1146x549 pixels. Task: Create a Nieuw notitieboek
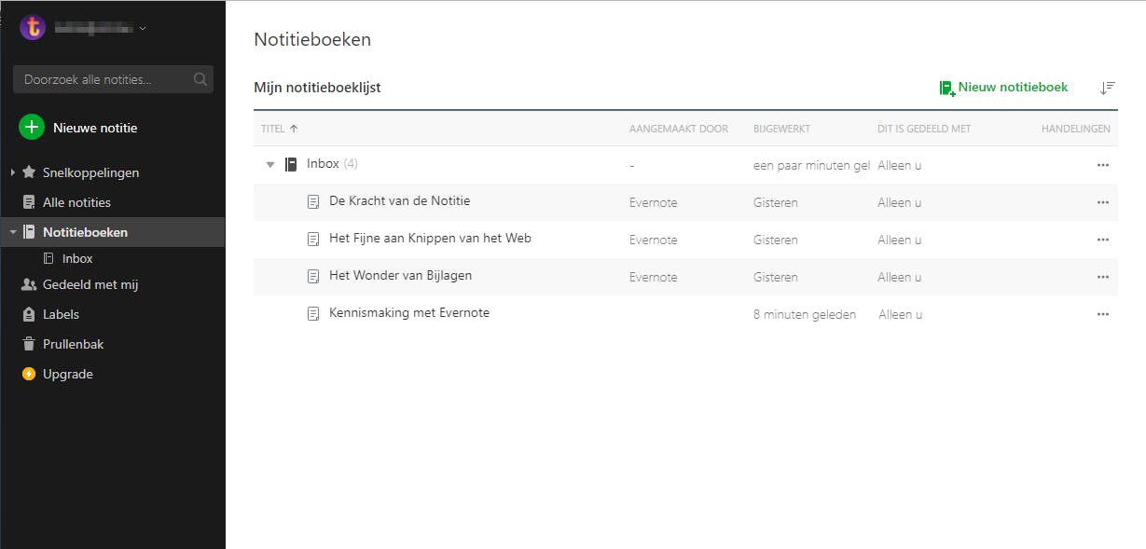click(1003, 88)
